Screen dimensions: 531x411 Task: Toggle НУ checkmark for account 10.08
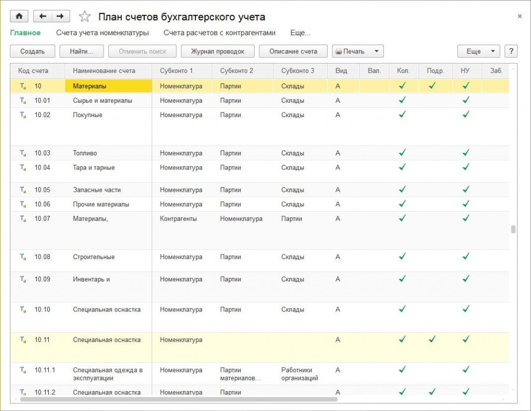[x=466, y=257]
